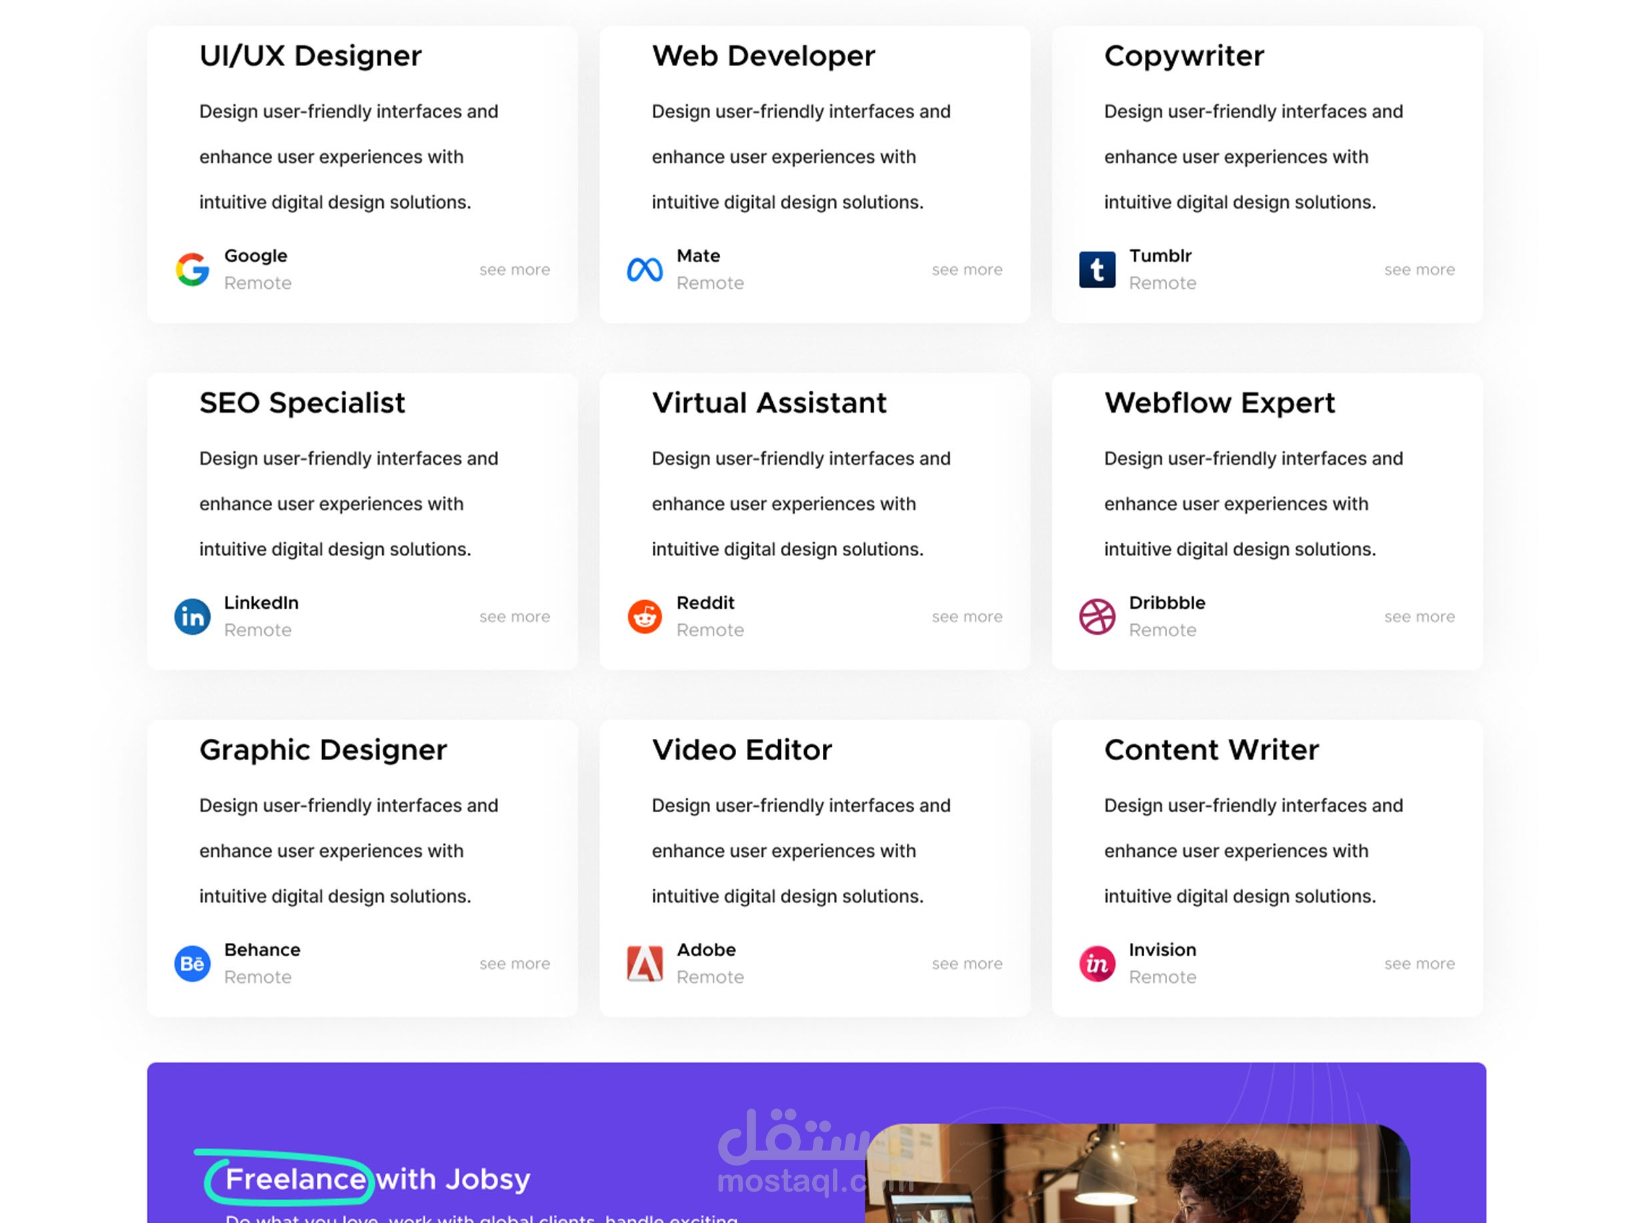Open see more on SEO Specialist card
The image size is (1633, 1223).
point(515,616)
